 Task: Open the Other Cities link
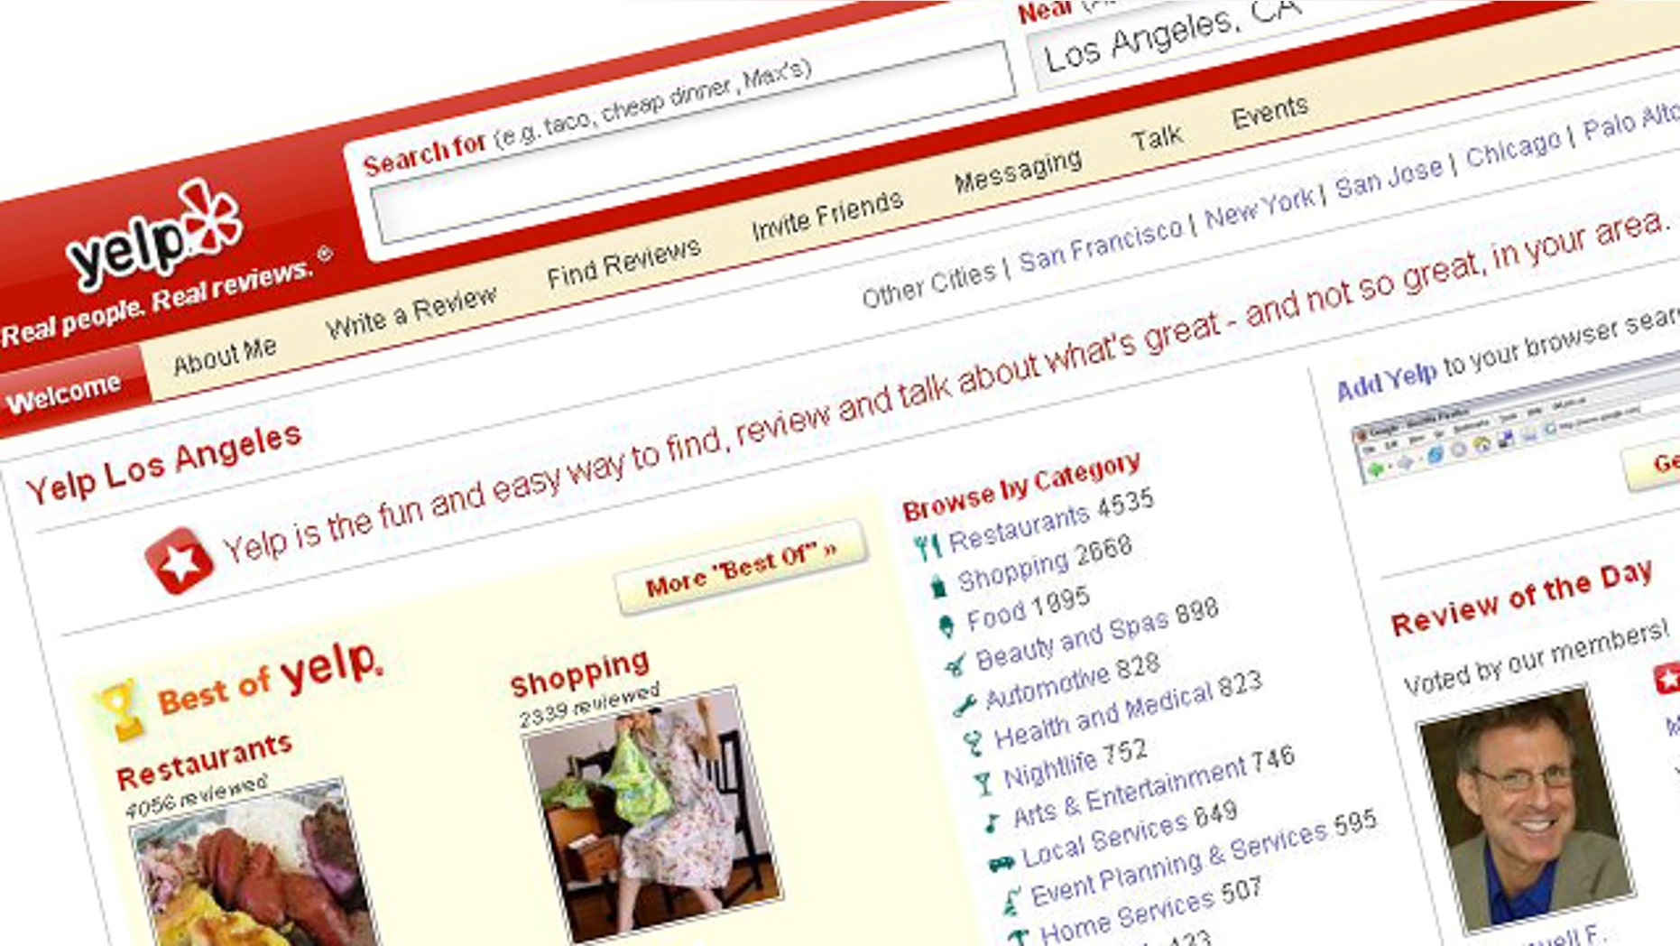(x=928, y=283)
